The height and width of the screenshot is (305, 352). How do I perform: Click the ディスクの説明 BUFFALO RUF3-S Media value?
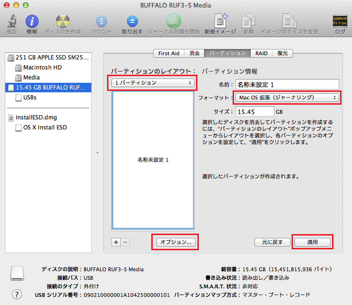pos(114,269)
